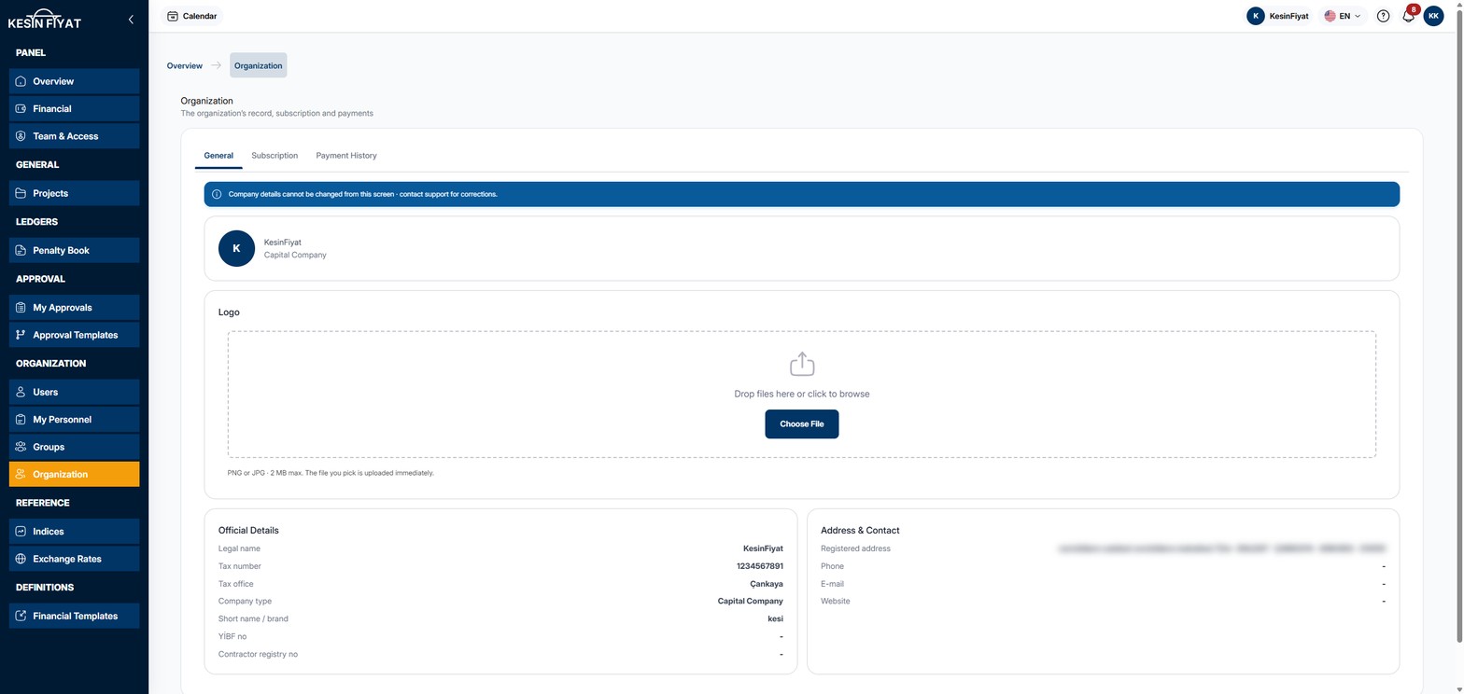1464x694 pixels.
Task: Click the Users person icon
Action: 21,392
